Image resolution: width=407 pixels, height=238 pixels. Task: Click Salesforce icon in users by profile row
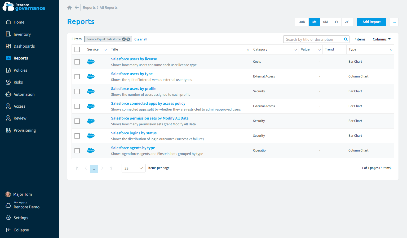coord(91,91)
